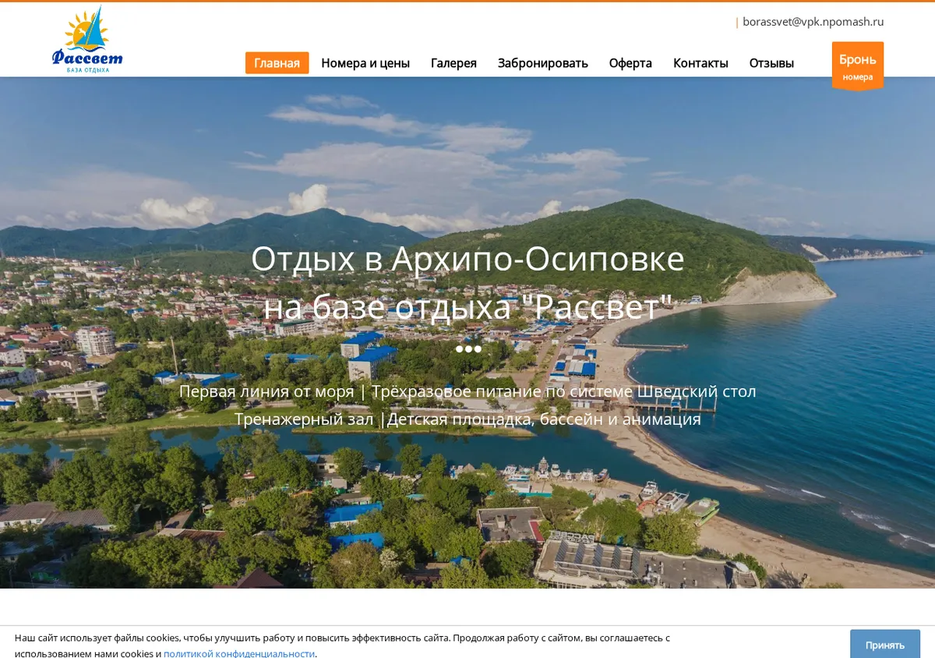The height and width of the screenshot is (658, 935).
Task: Click the Рассвет sun logo
Action: point(87,40)
